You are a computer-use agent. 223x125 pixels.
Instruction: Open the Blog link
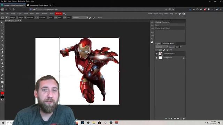click(x=171, y=14)
